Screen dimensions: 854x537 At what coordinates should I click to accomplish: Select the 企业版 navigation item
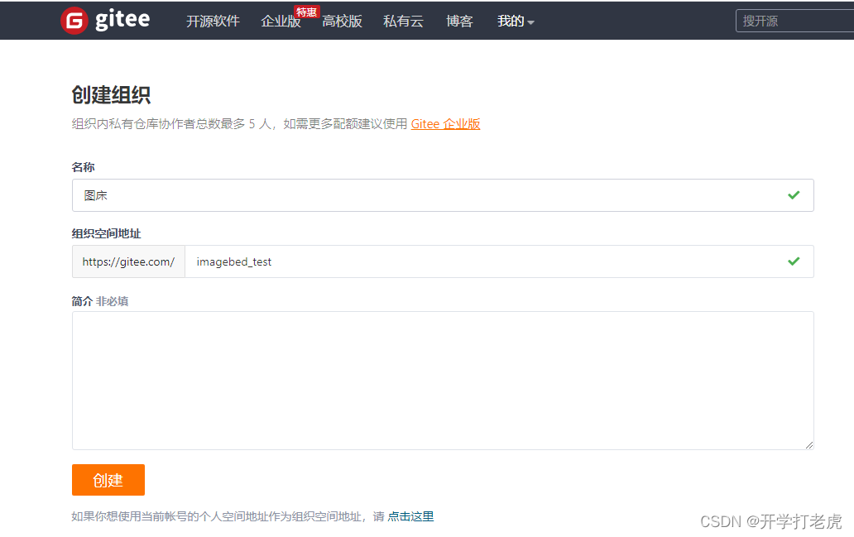281,22
